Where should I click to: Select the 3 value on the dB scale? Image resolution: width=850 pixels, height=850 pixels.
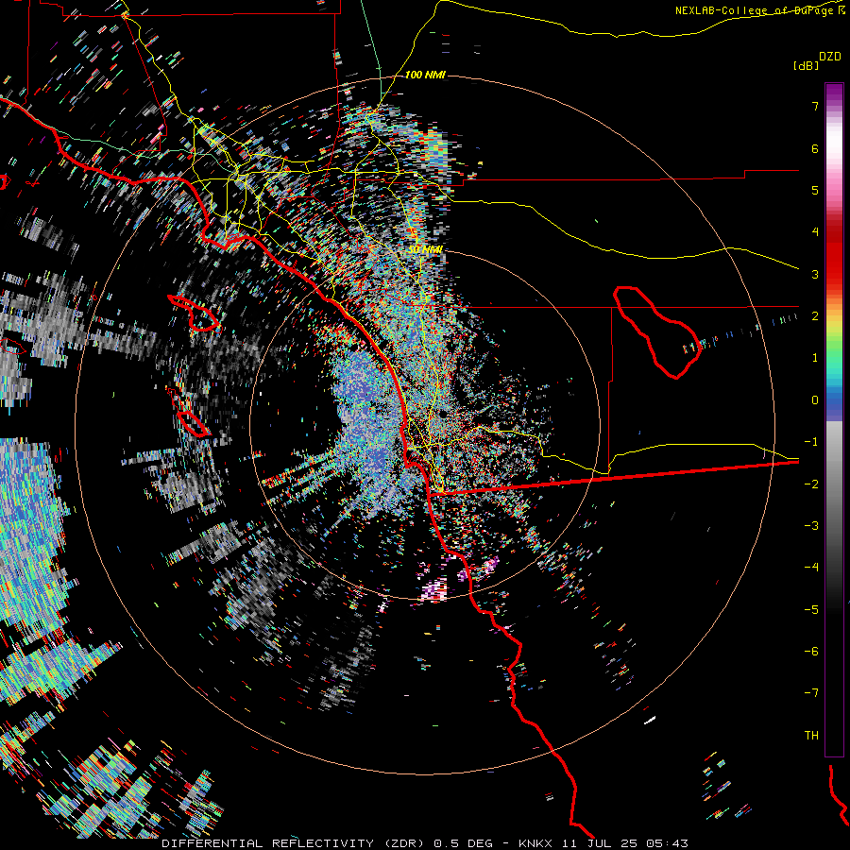815,274
